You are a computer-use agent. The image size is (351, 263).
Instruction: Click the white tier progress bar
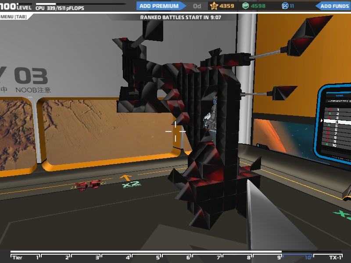pos(146,252)
